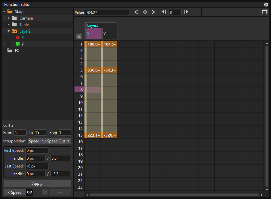The width and height of the screenshot is (271, 199).
Task: Click the Table folder icon
Action: pyautogui.click(x=14, y=24)
